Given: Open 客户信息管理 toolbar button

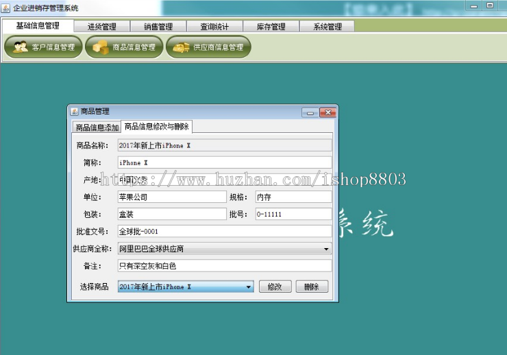Looking at the screenshot, I should tap(43, 47).
